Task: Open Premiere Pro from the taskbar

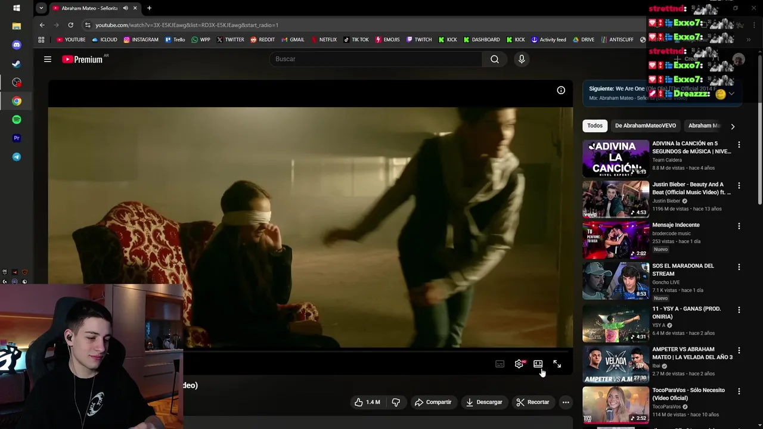Action: 17,138
